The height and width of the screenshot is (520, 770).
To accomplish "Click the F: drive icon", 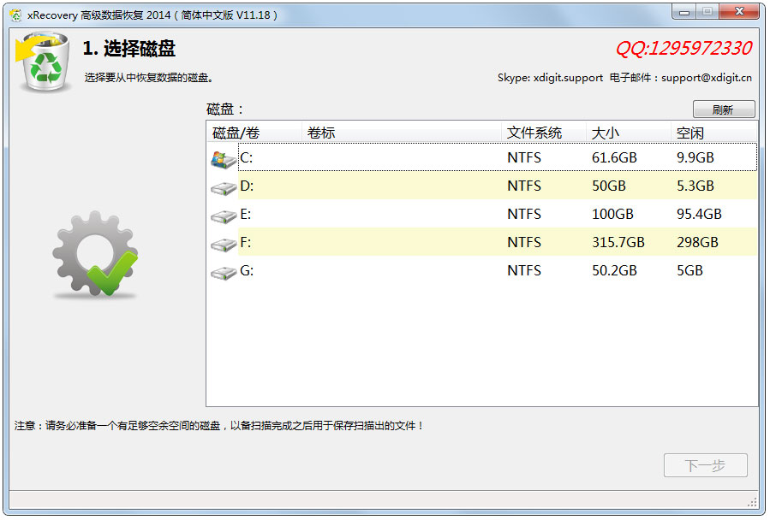I will click(x=224, y=245).
